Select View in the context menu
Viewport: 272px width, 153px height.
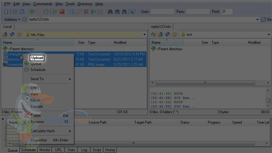pos(34,94)
